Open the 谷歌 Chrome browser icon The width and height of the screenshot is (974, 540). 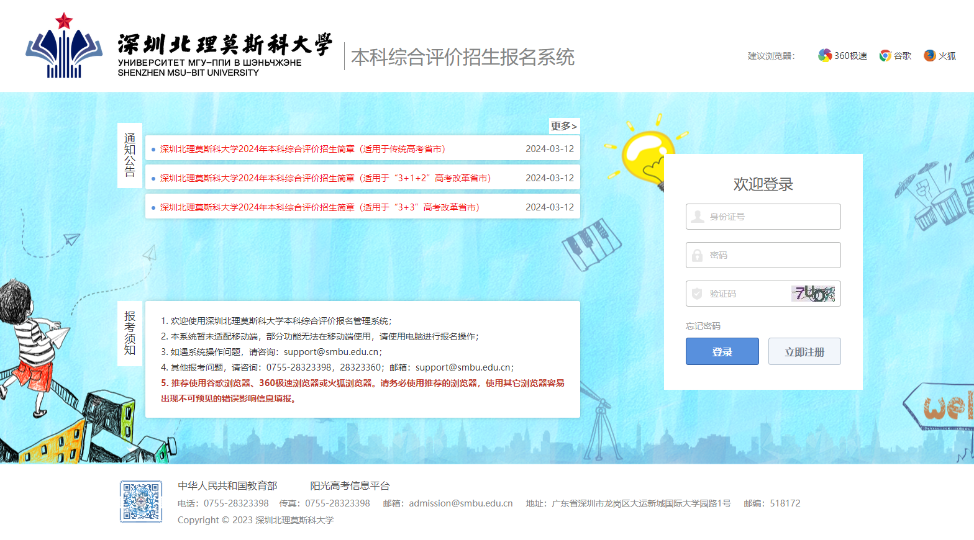tap(885, 56)
